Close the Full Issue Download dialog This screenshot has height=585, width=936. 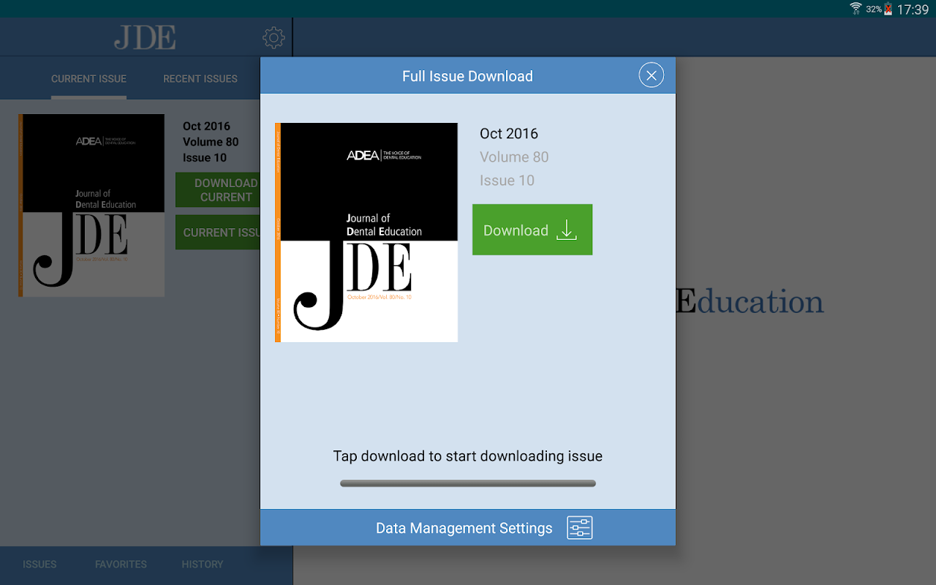tap(652, 75)
